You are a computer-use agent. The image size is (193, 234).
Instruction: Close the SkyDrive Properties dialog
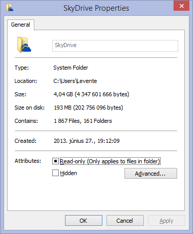coord(181,6)
